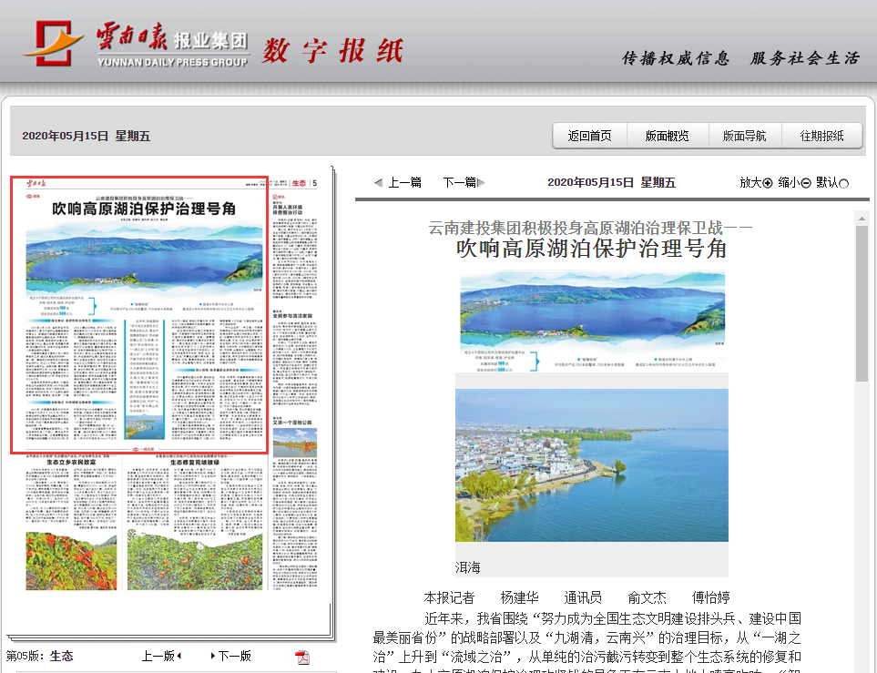Open 往期报纸 from the navigation bar
Image resolution: width=877 pixels, height=673 pixels.
click(x=822, y=135)
